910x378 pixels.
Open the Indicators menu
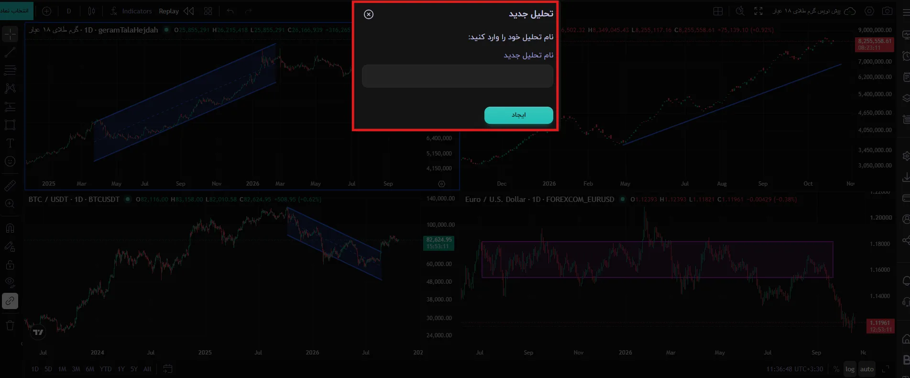click(131, 11)
